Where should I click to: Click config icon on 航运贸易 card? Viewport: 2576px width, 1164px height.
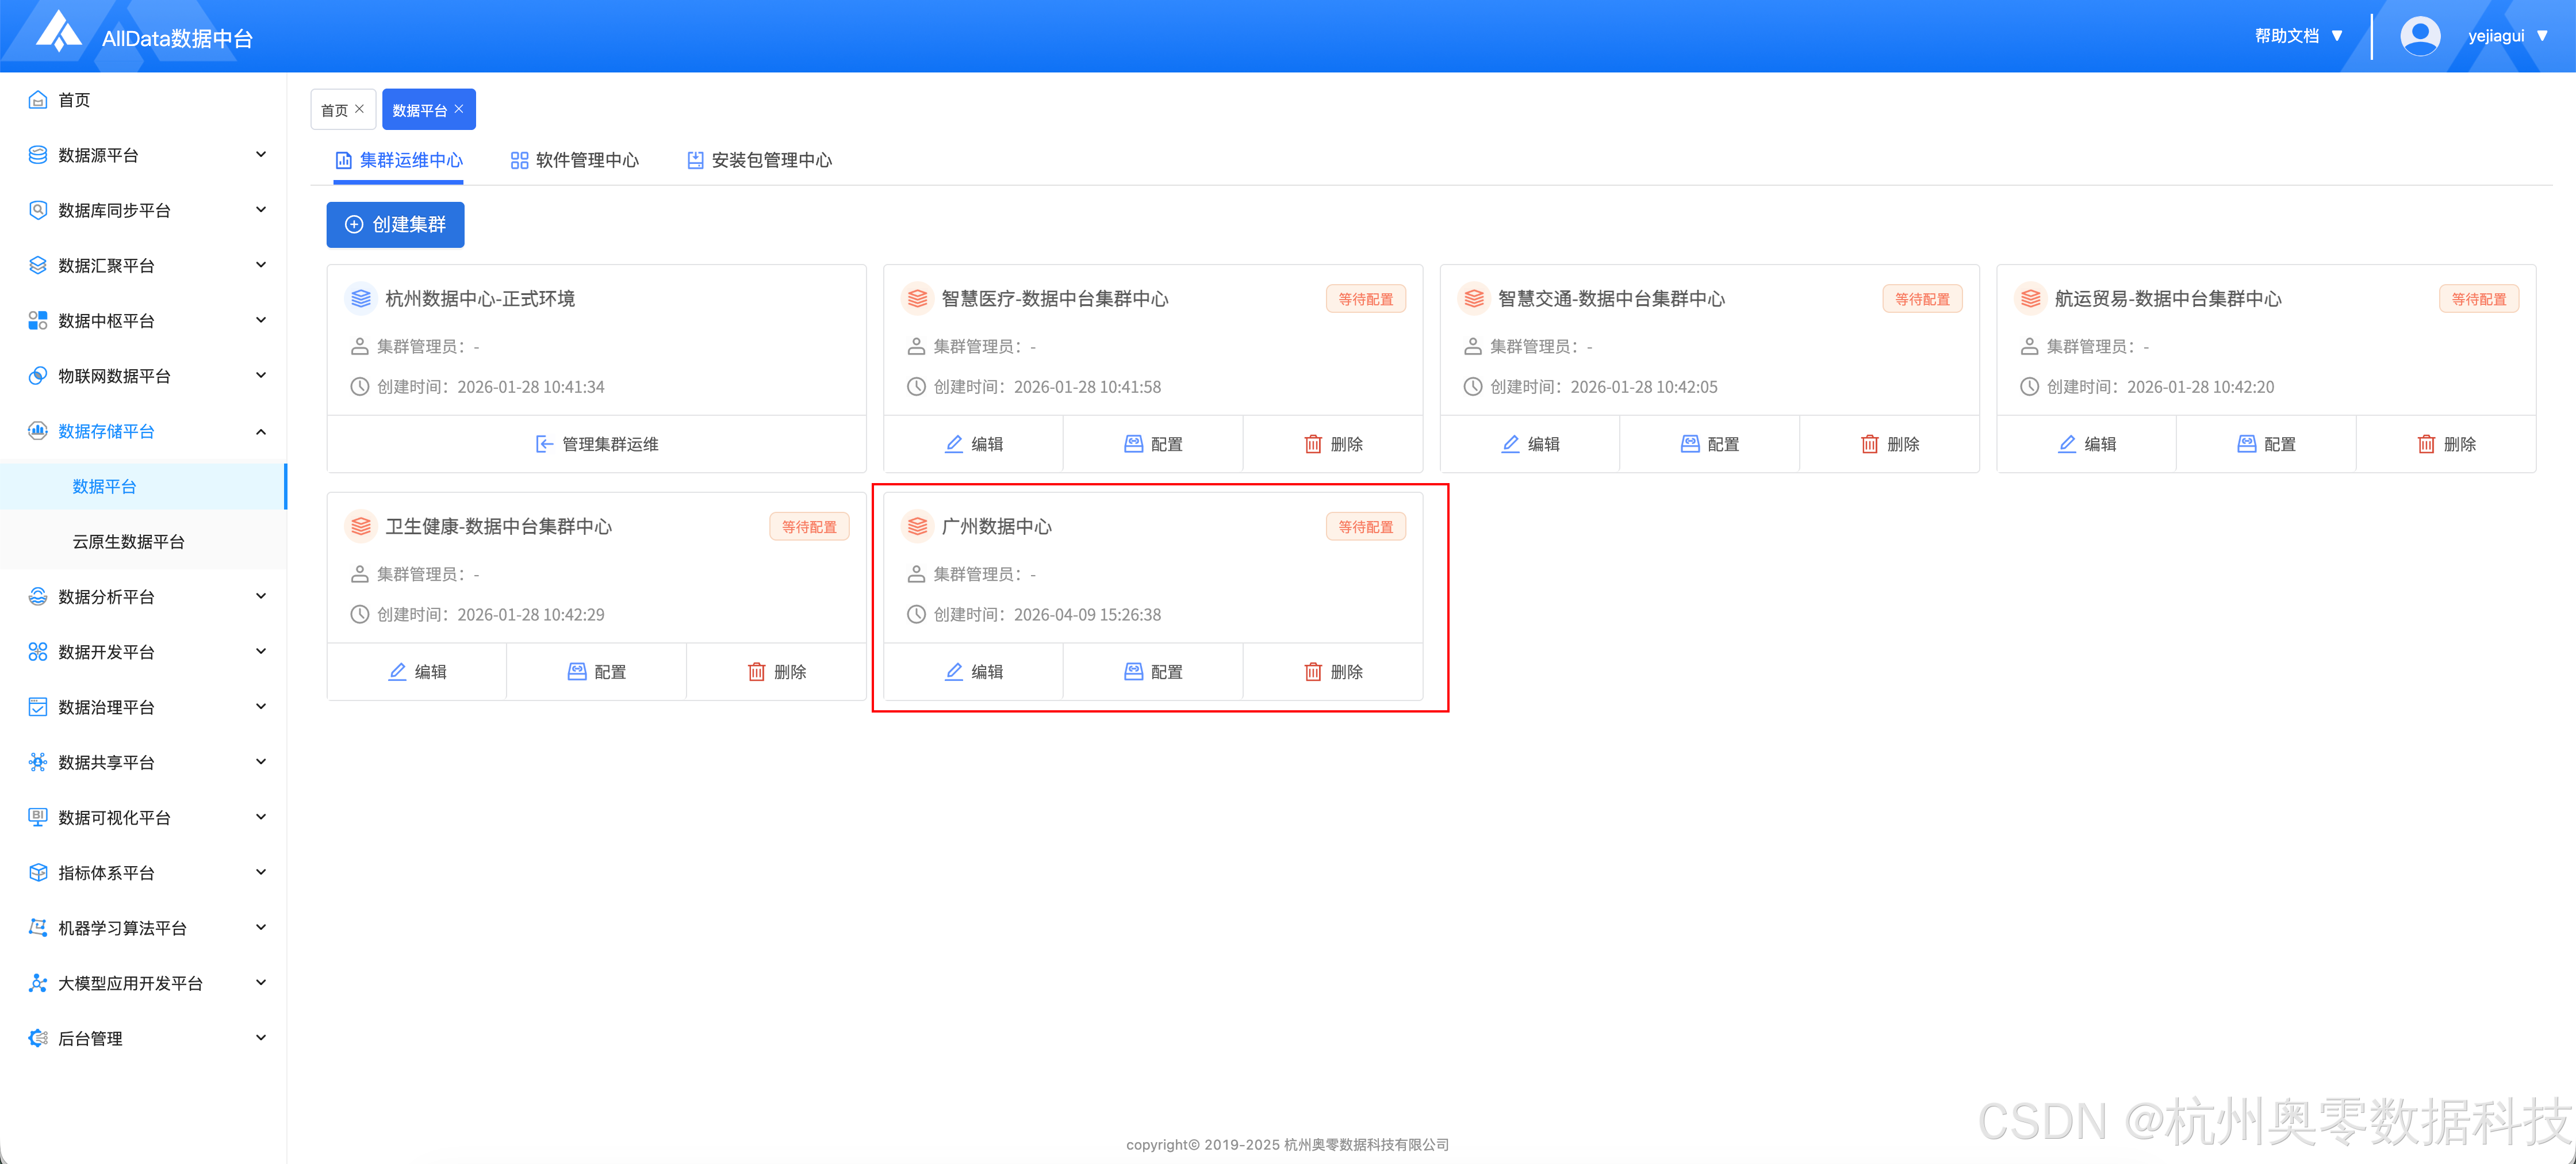point(2246,444)
